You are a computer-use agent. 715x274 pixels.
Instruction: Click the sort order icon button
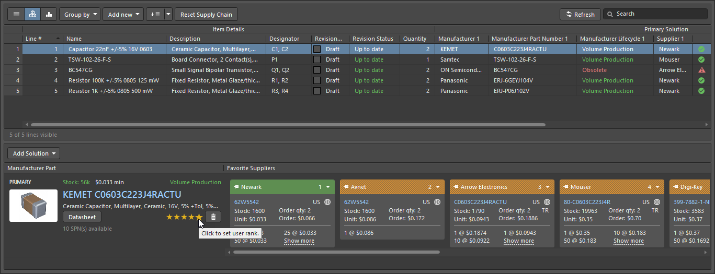(x=155, y=15)
